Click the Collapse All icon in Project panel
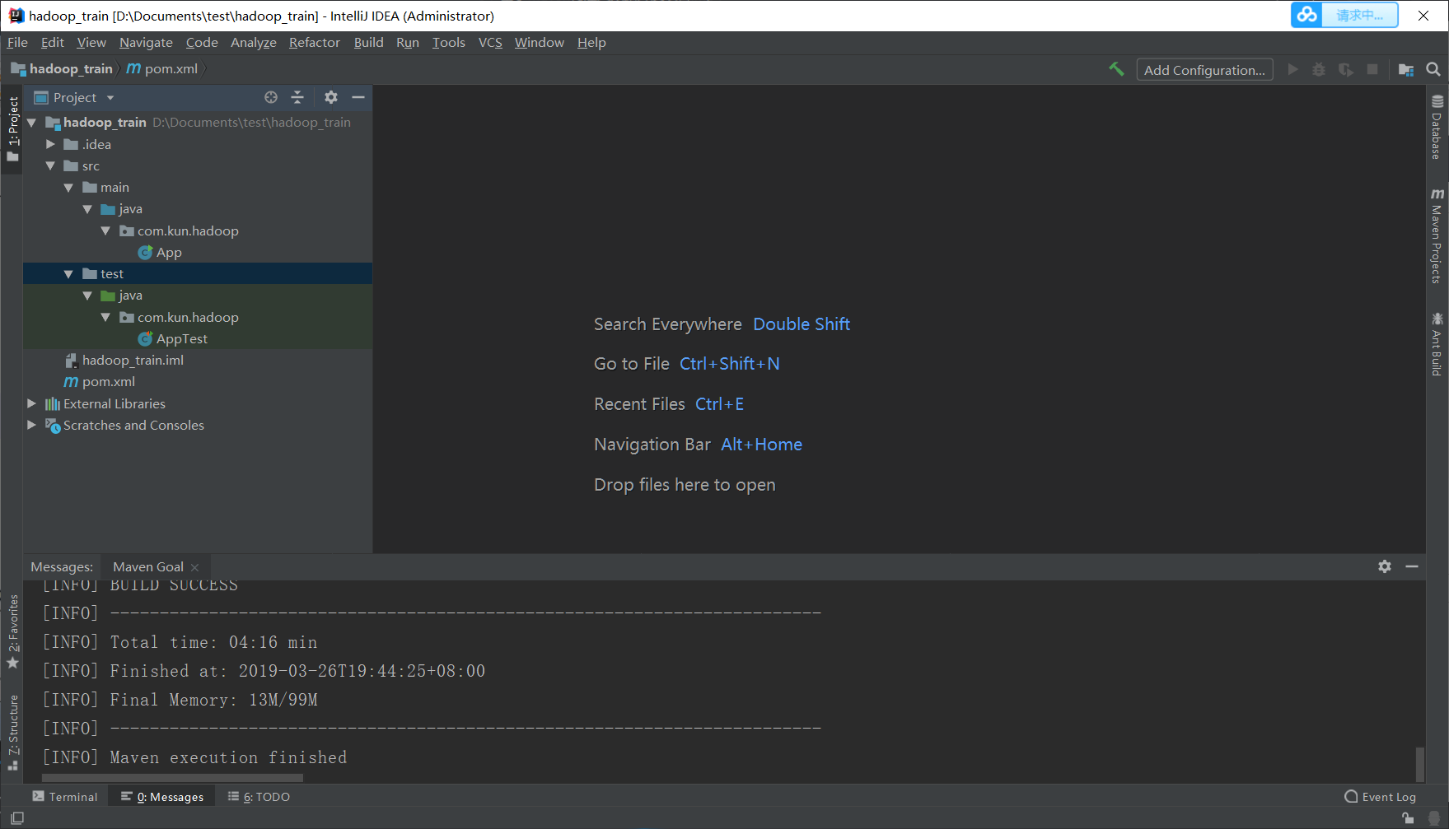Image resolution: width=1449 pixels, height=829 pixels. pos(297,97)
